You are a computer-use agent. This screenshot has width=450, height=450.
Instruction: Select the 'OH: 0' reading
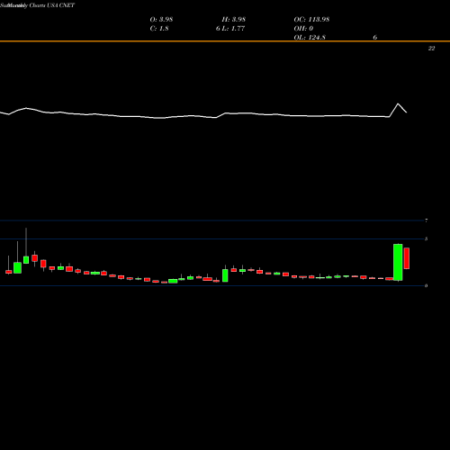(x=303, y=29)
